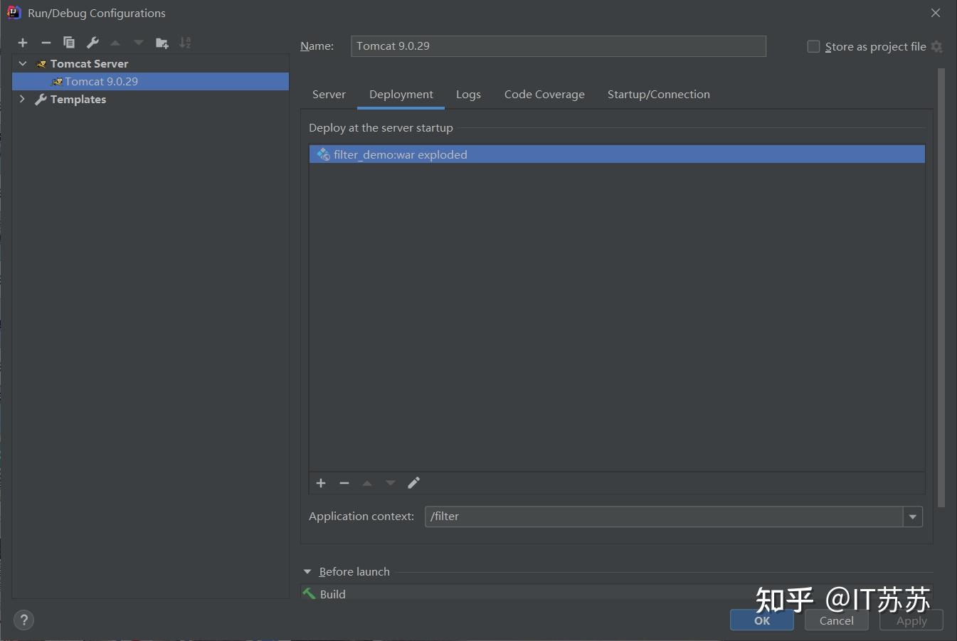This screenshot has width=957, height=641.
Task: Move configuration up in the list
Action: [115, 43]
